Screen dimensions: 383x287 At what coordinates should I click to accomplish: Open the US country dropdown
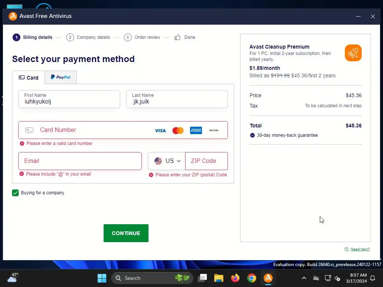(167, 161)
